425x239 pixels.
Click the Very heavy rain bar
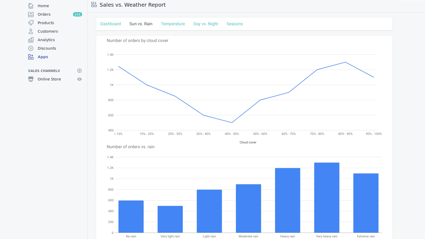(326, 198)
